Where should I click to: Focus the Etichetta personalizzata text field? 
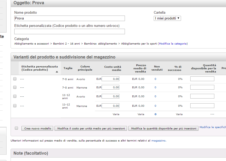click(x=69, y=32)
